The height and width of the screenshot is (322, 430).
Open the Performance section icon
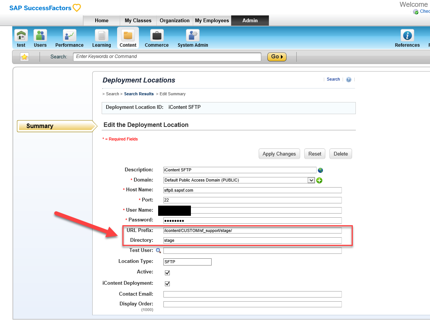coord(69,35)
